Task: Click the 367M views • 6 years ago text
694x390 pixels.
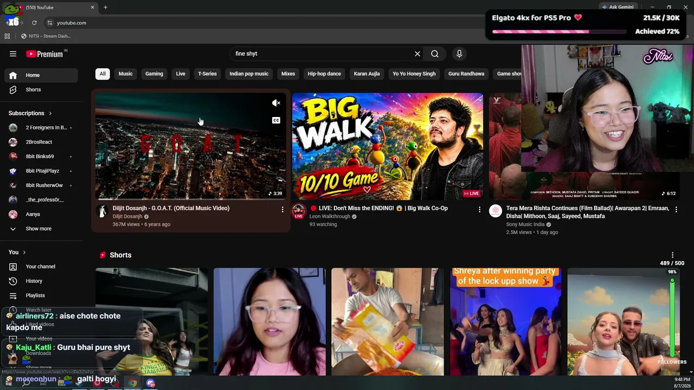Action: 142,224
